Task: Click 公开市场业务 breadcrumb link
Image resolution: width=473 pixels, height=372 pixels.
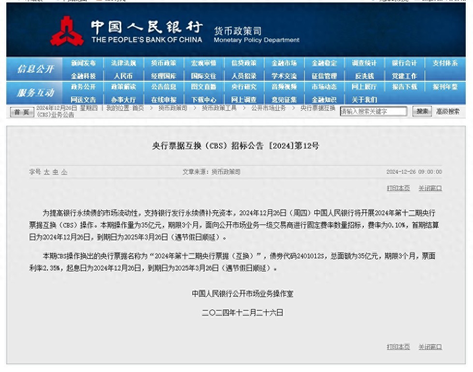Action: (268, 108)
